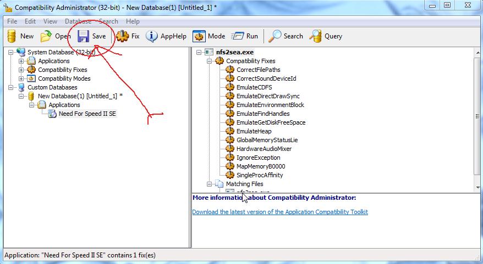Screen dimensions: 483x264
Task: Collapse the New Database(1) node
Action: click(21, 96)
